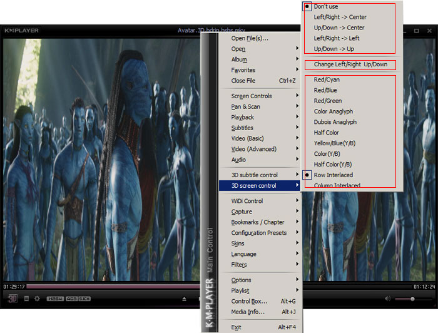The width and height of the screenshot is (438, 333).
Task: Click the eject/open file icon
Action: pyautogui.click(x=184, y=299)
